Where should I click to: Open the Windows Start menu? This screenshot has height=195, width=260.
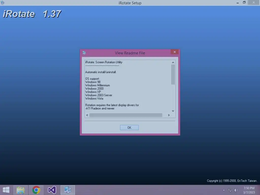pyautogui.click(x=6, y=190)
